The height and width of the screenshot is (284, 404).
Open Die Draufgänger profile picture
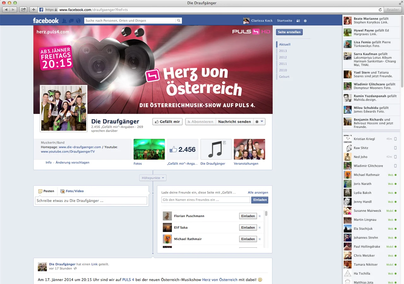coord(63,108)
